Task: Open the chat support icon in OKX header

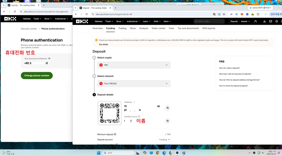Action: [x=270, y=21]
